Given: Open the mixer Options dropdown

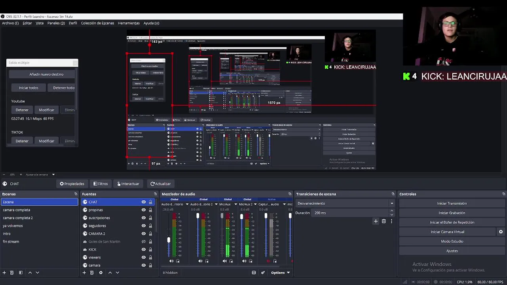Looking at the screenshot, I should coord(280,272).
